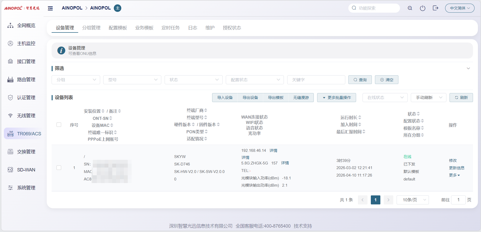Click the logout icon in the header

(435, 8)
